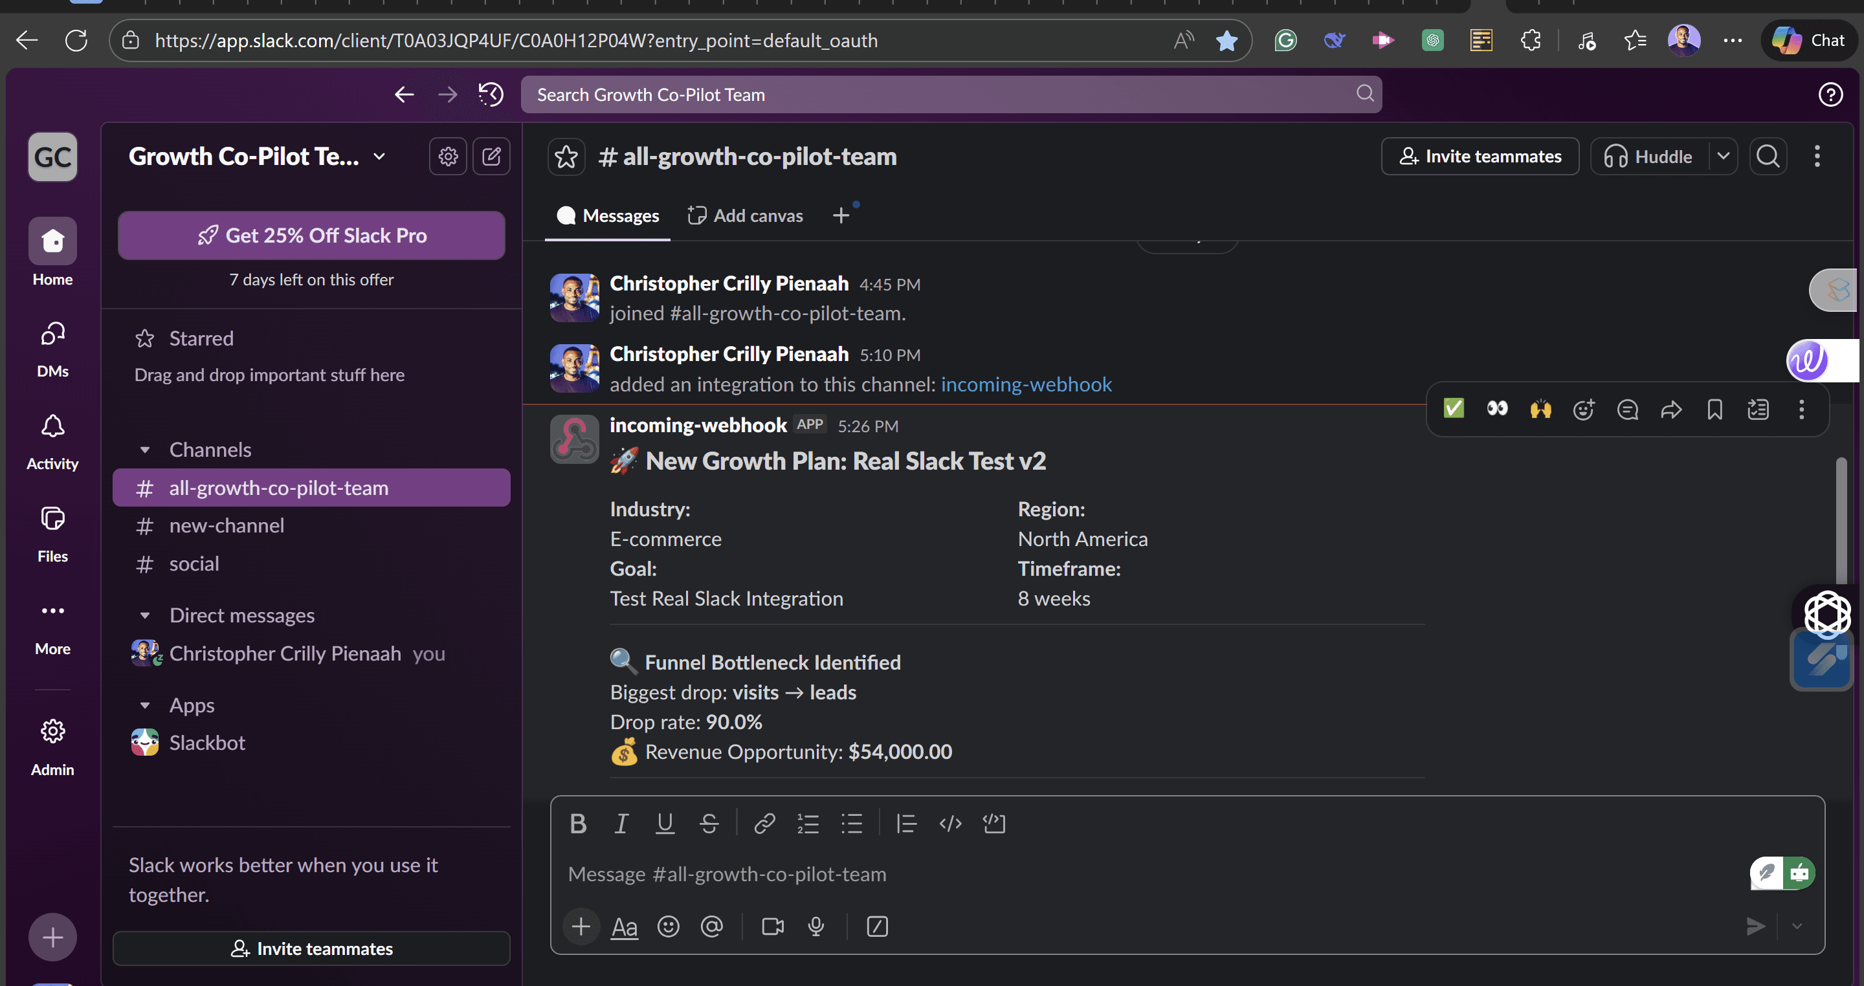Screen dimensions: 1864x986
Task: Open the attachments plus menu in composer
Action: point(581,926)
